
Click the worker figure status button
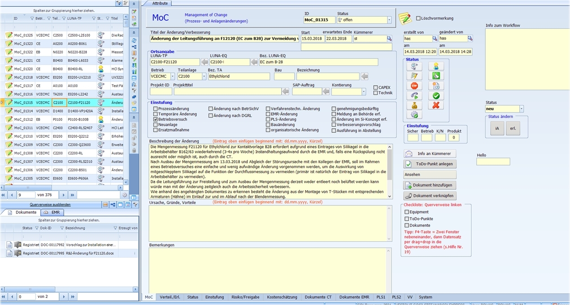tap(435, 66)
